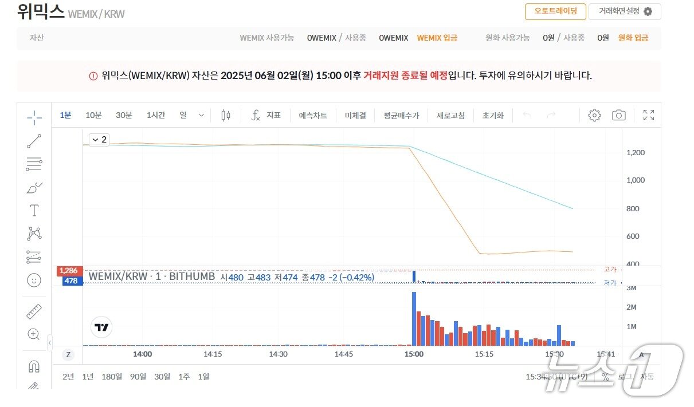This screenshot has width=694, height=407.
Task: Collapse the left drawing toolbar
Action: tap(49, 342)
